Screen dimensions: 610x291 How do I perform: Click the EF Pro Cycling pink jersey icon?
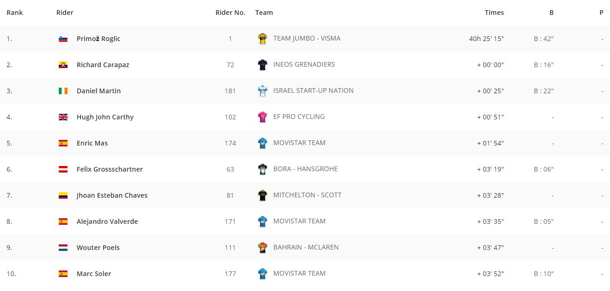[262, 117]
